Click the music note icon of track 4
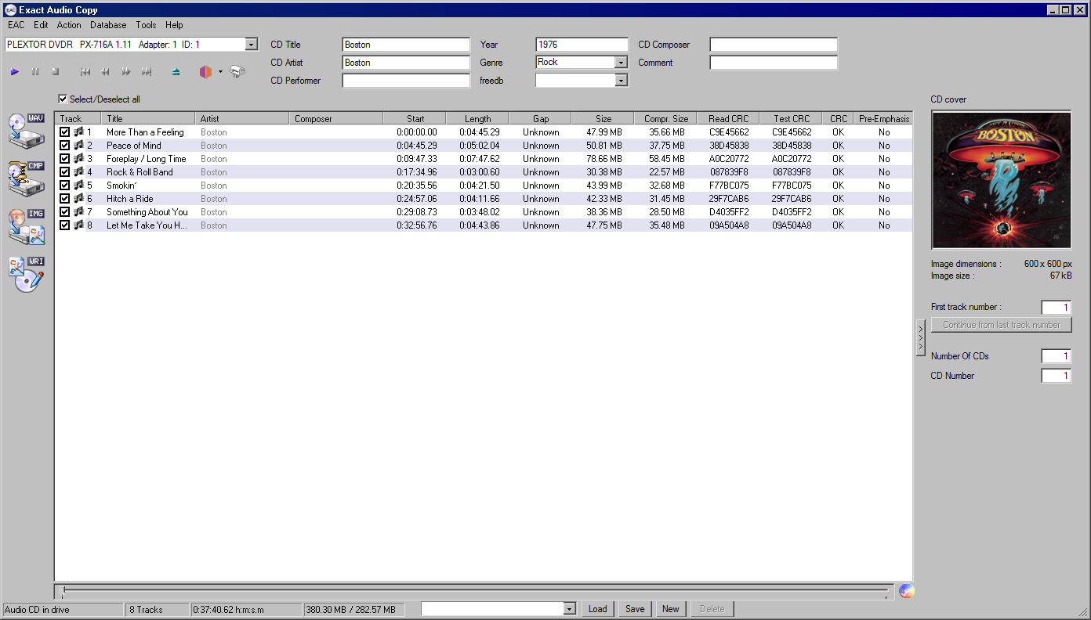 [x=78, y=172]
